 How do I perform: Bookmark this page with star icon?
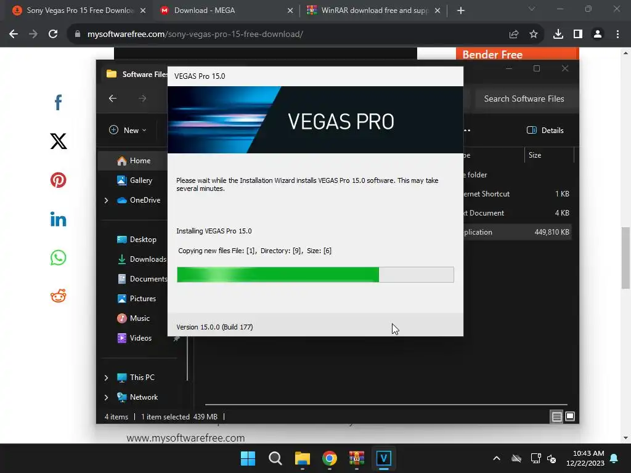[534, 34]
